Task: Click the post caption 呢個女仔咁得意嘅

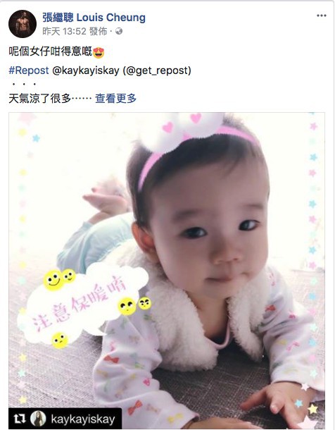Action: (x=51, y=51)
